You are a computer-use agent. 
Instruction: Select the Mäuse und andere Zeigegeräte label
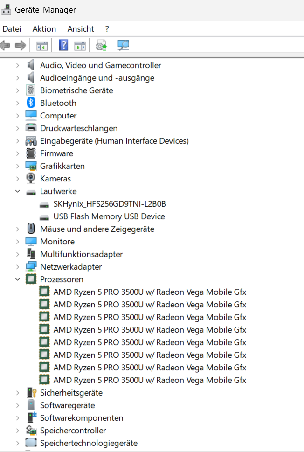tap(97, 229)
